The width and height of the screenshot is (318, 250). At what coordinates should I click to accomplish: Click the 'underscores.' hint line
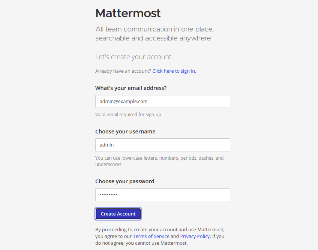coord(109,165)
